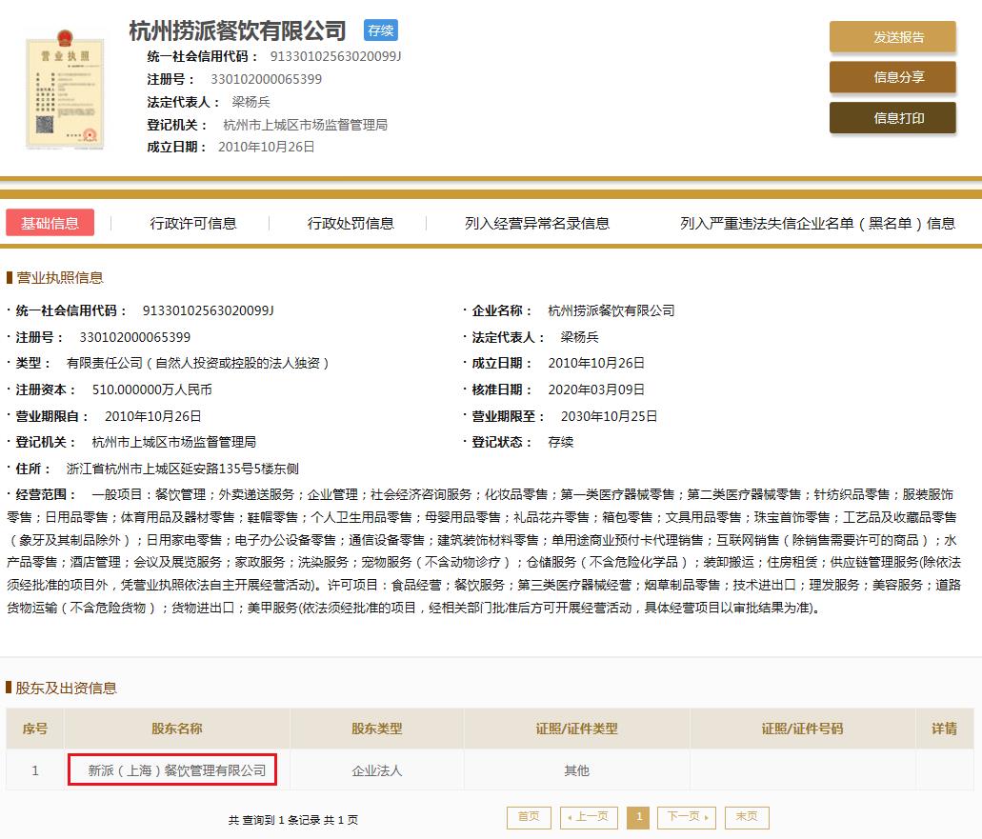Open the 列入严重违法失信企业名单（黑名单）信息 tab

pos(817,224)
